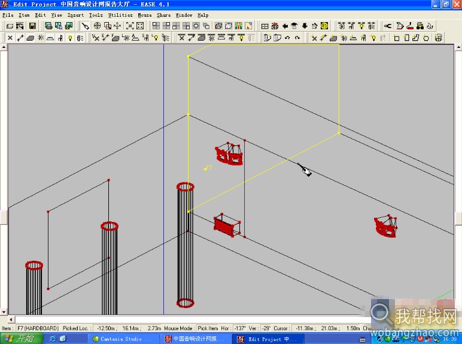Click the insert vertex star-X icon

pyautogui.click(x=314, y=38)
